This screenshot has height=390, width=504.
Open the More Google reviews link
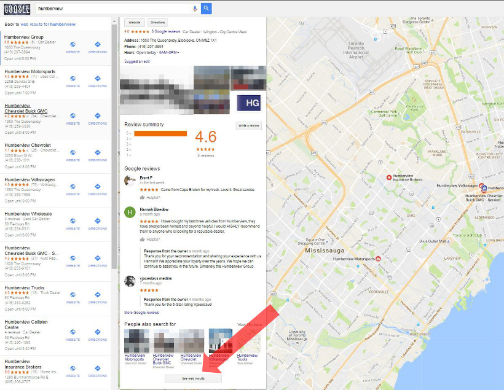tap(143, 312)
